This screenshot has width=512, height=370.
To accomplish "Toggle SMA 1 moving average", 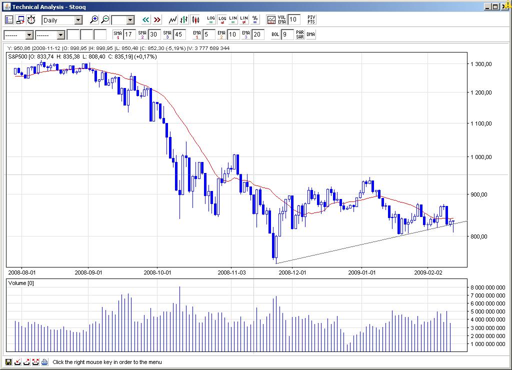I will [x=118, y=34].
